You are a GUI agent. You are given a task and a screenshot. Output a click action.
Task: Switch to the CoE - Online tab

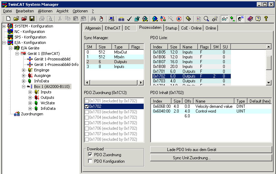[191, 28]
